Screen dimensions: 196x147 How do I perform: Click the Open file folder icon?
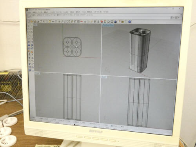[x=32, y=21]
